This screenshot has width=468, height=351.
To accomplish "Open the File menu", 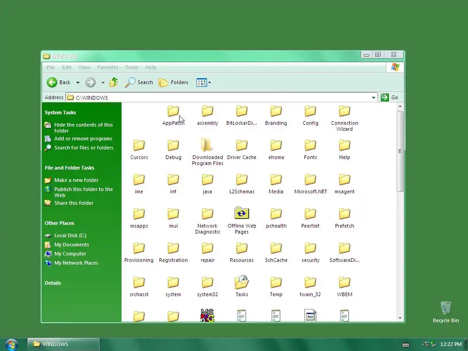I will pos(51,67).
